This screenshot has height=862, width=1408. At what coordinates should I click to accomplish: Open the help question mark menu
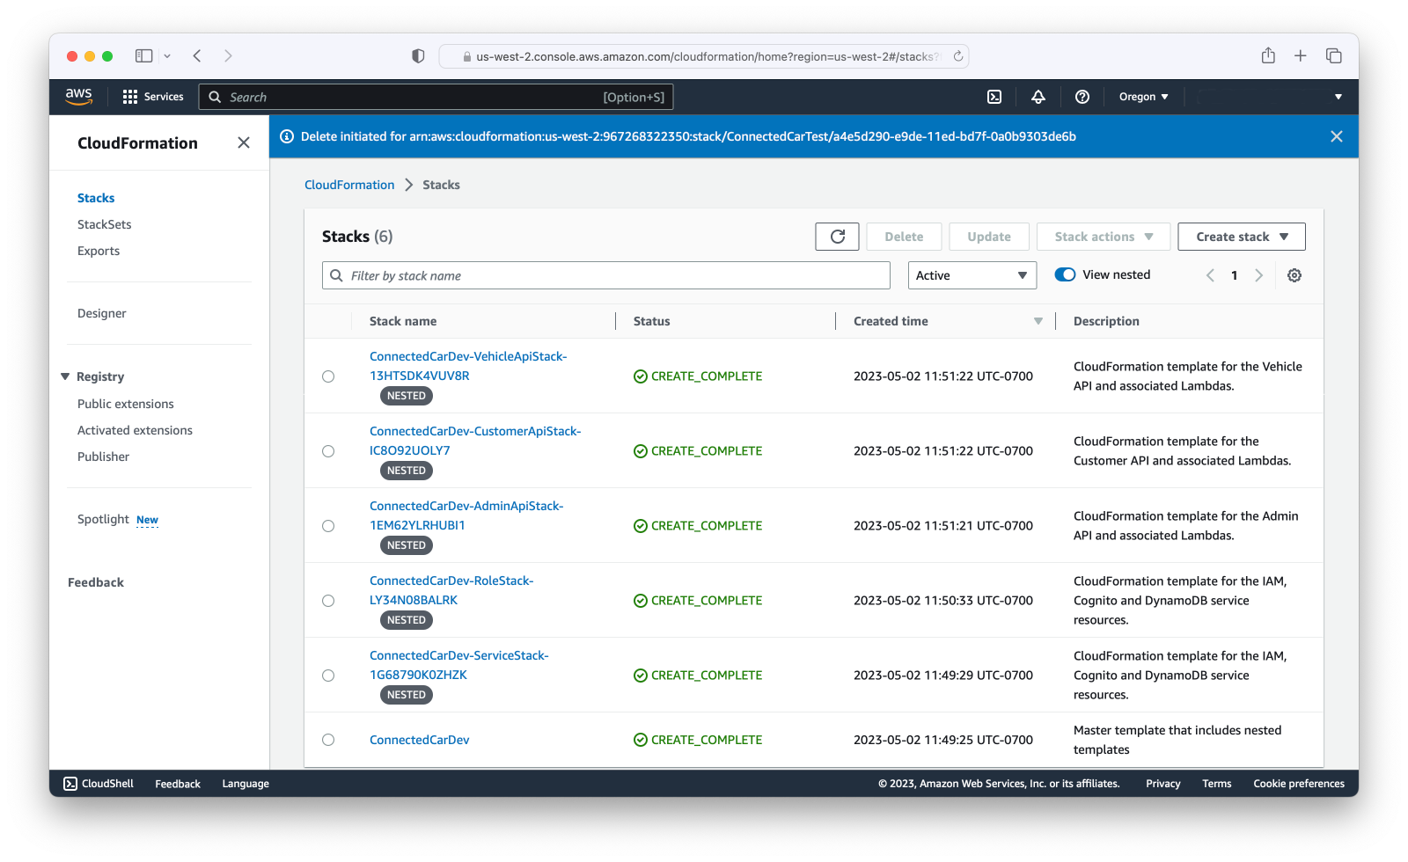[1082, 97]
